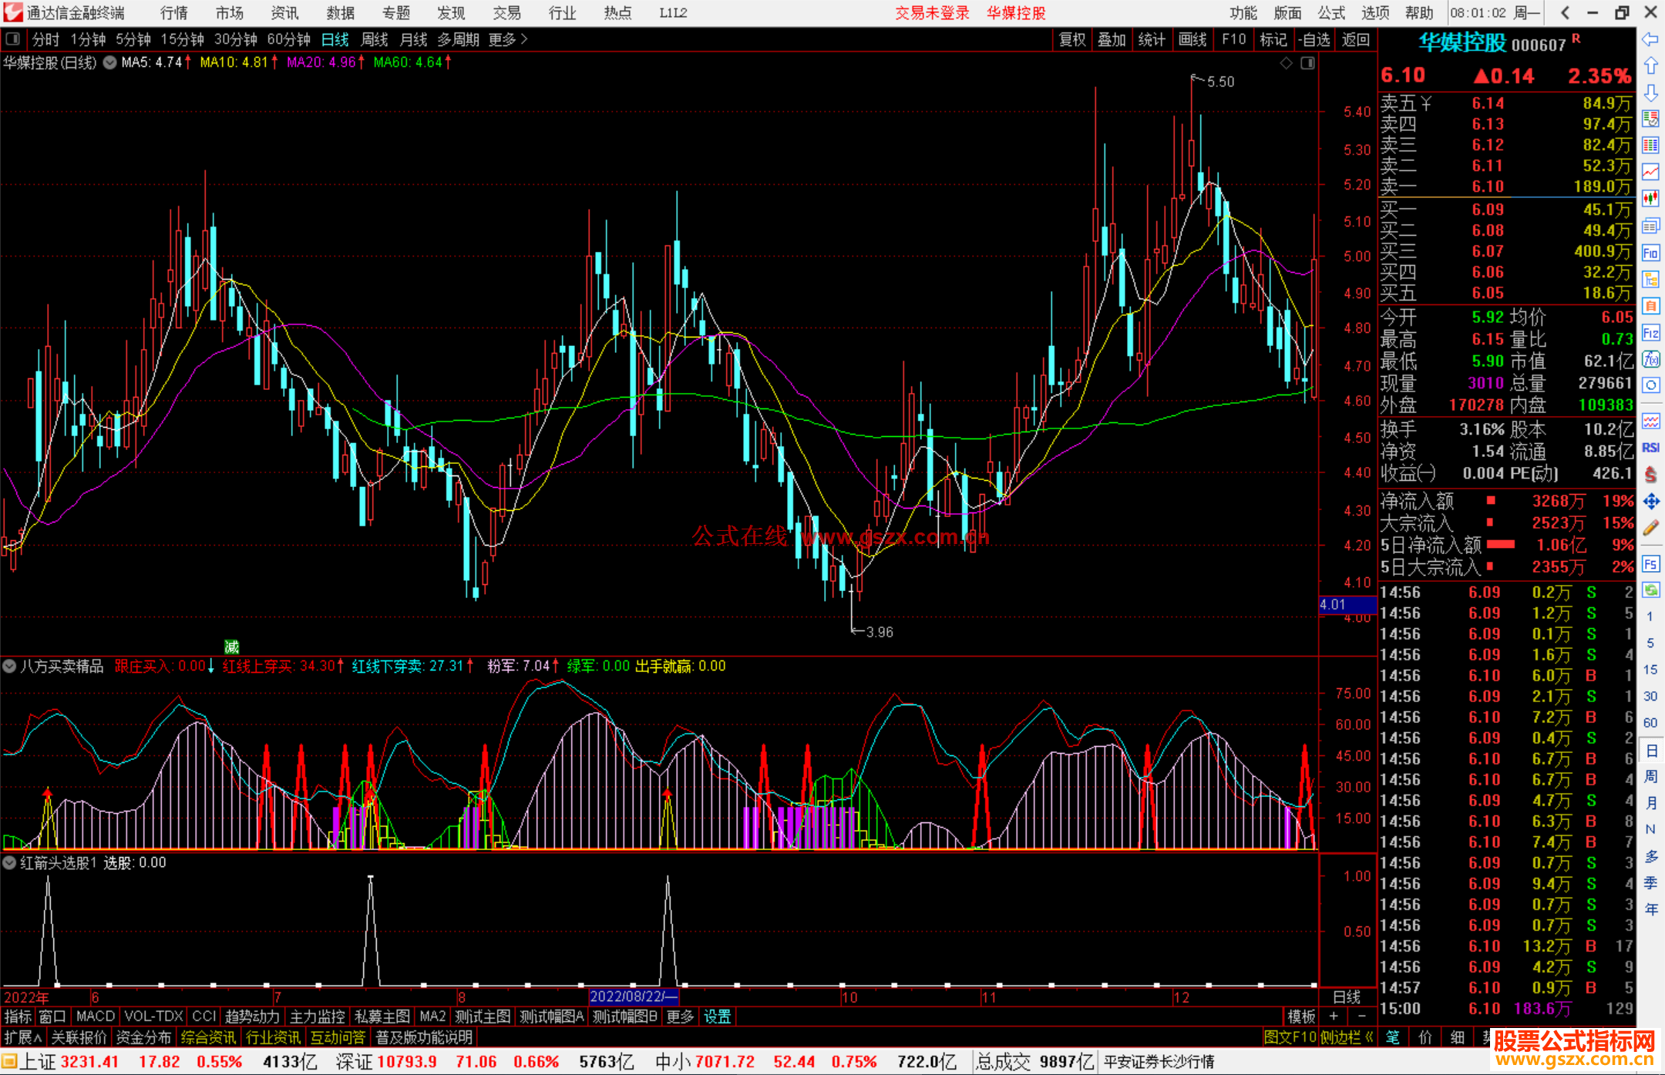1665x1075 pixels.
Task: Toggle the 红箭头选股1 indicator panel circle
Action: point(9,862)
